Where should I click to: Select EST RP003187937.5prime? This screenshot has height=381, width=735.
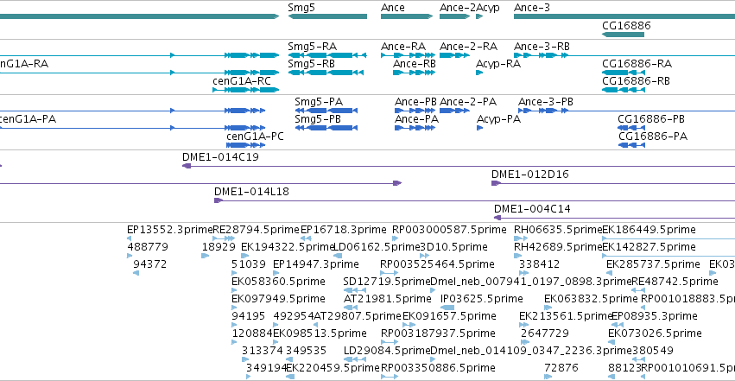point(438,333)
